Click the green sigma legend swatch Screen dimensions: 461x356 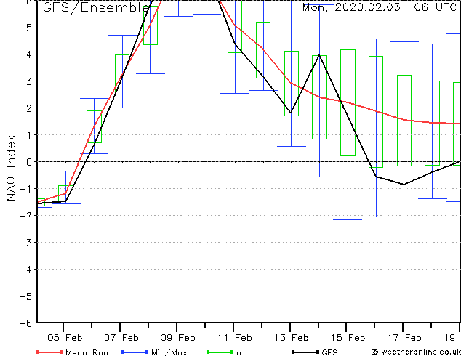click(220, 352)
